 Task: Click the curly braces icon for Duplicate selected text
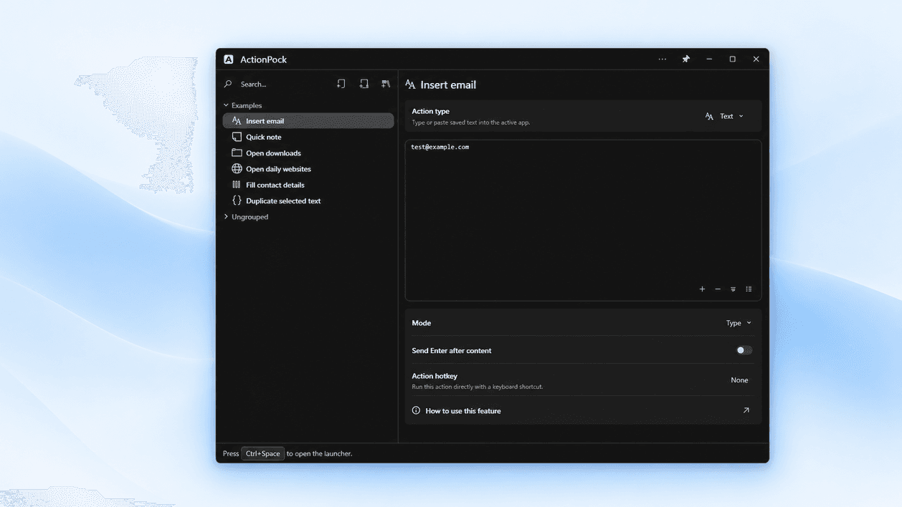click(237, 201)
